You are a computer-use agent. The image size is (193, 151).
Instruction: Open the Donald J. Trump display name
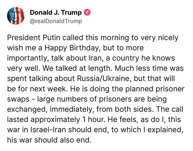coord(56,12)
